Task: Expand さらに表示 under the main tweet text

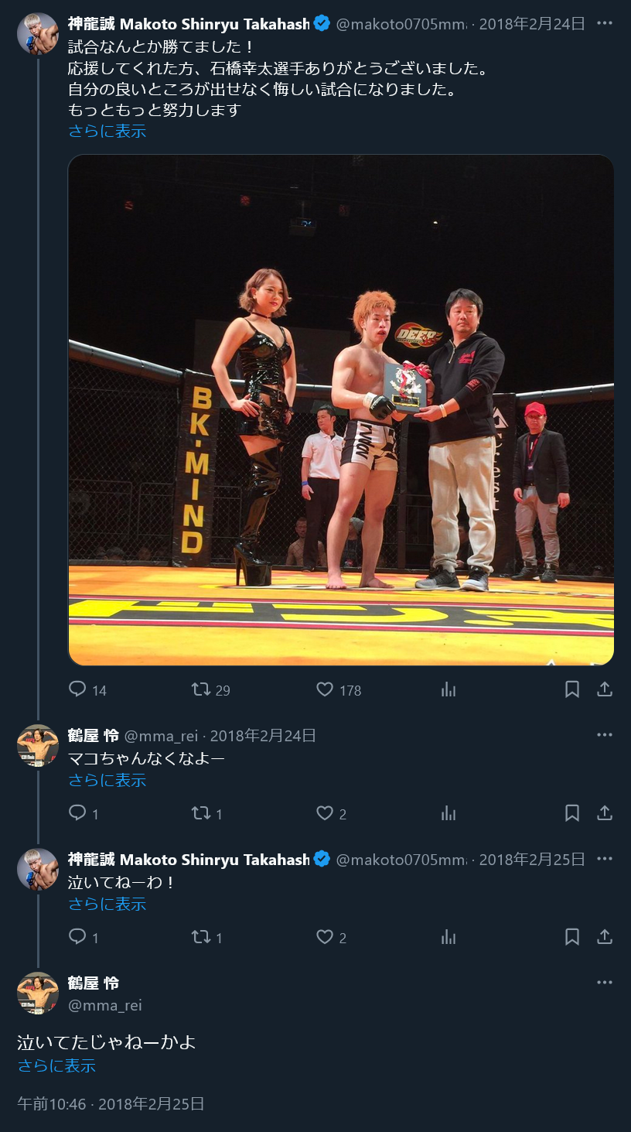Action: coord(107,131)
